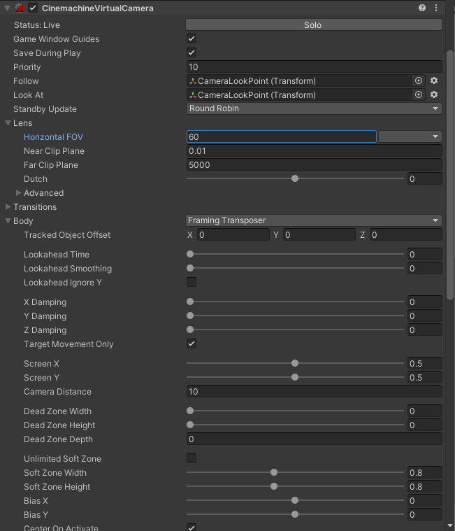Viewport: 455px width, 531px height.
Task: Click the Dead Zone Depth field
Action: (x=315, y=439)
